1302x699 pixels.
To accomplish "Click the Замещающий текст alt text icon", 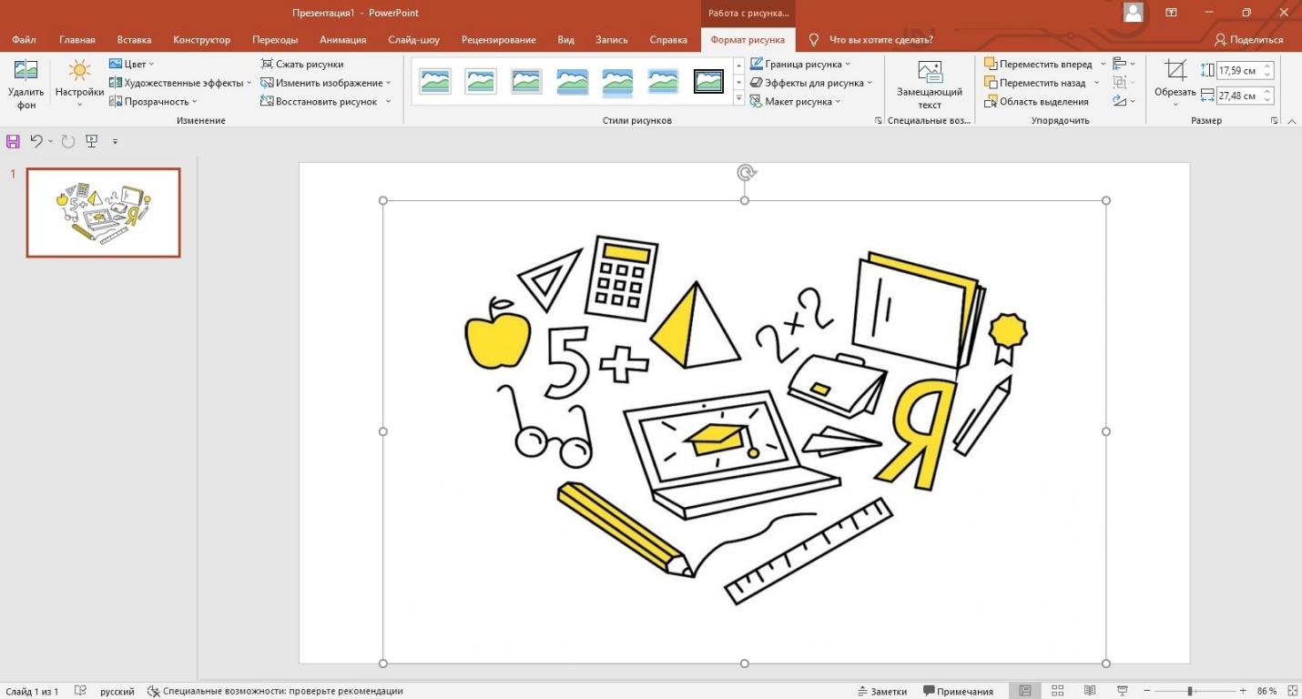I will [930, 72].
